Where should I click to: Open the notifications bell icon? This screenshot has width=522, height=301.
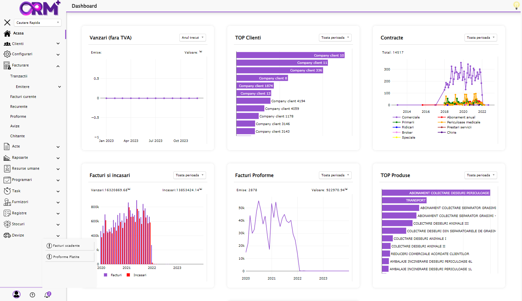pos(47,295)
